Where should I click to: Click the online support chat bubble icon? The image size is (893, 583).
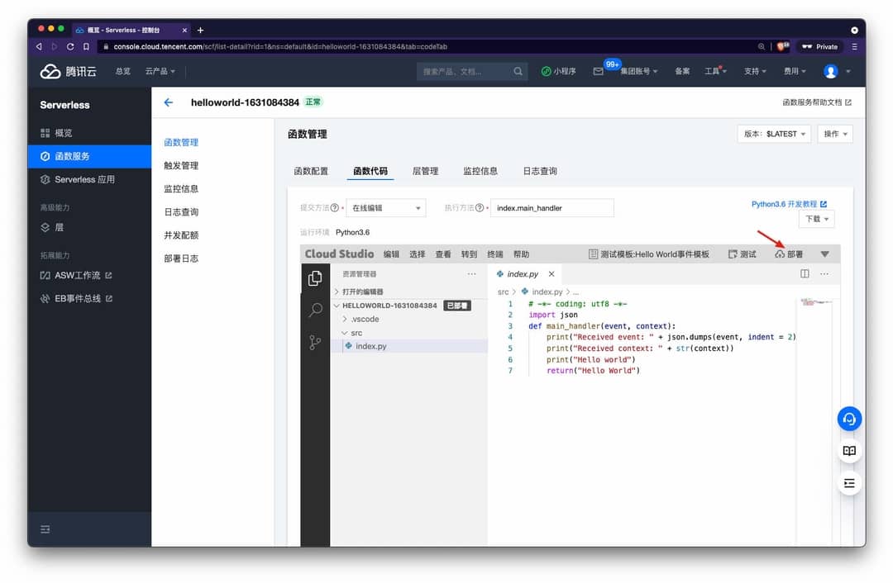[849, 419]
